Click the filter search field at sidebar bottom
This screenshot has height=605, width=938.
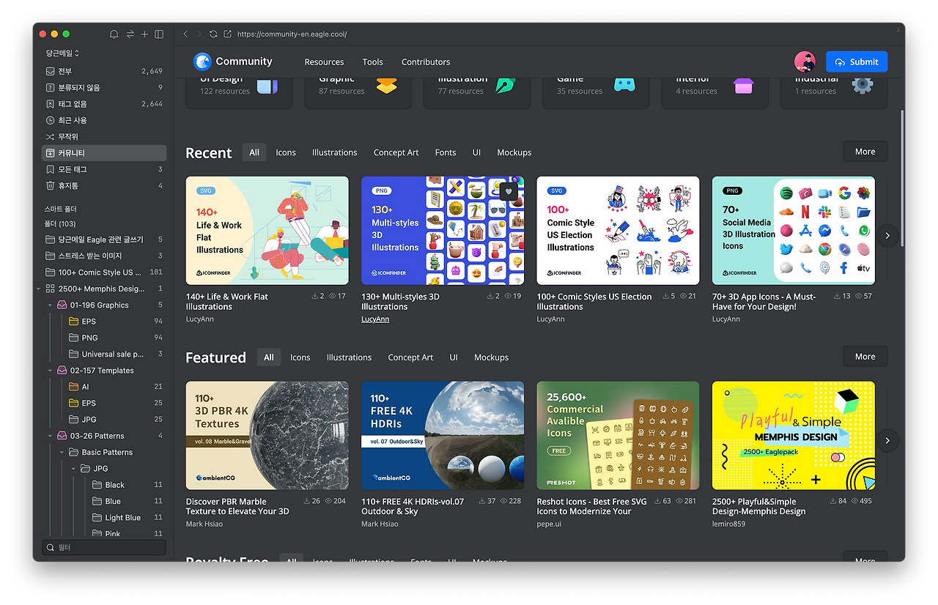pos(104,547)
